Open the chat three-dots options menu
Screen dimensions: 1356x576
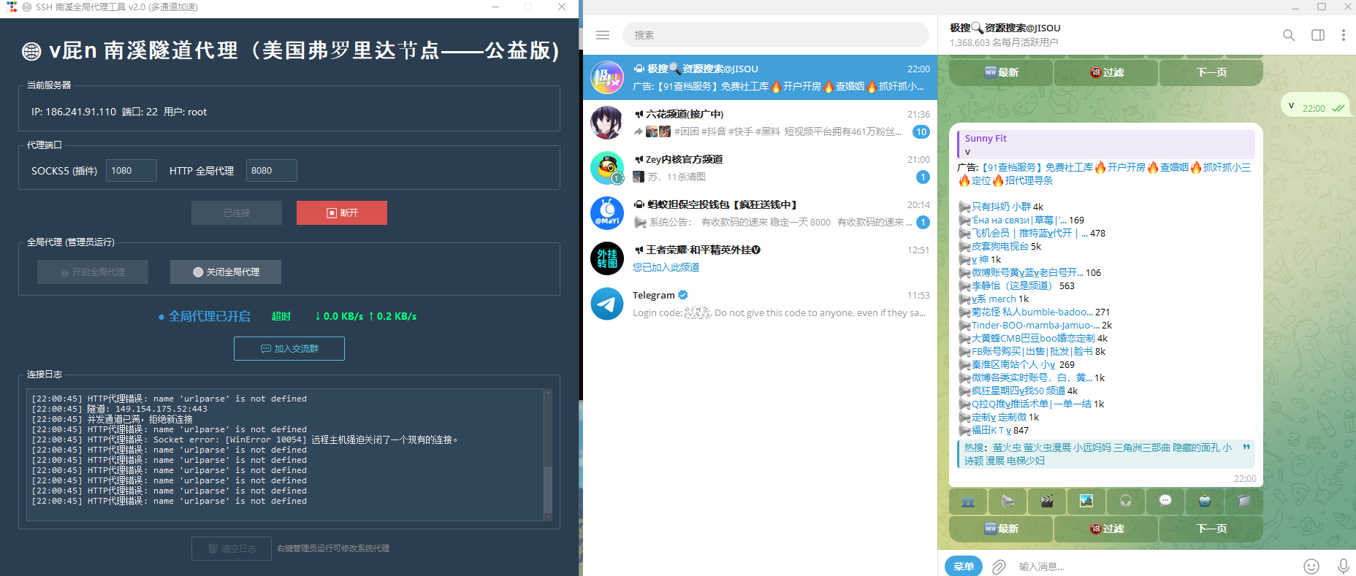tap(1343, 35)
